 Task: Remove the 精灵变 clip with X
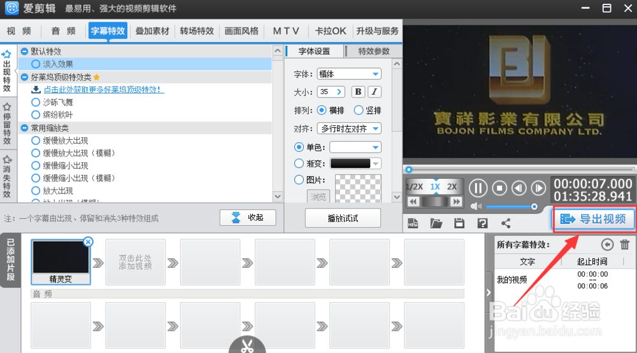click(x=88, y=242)
